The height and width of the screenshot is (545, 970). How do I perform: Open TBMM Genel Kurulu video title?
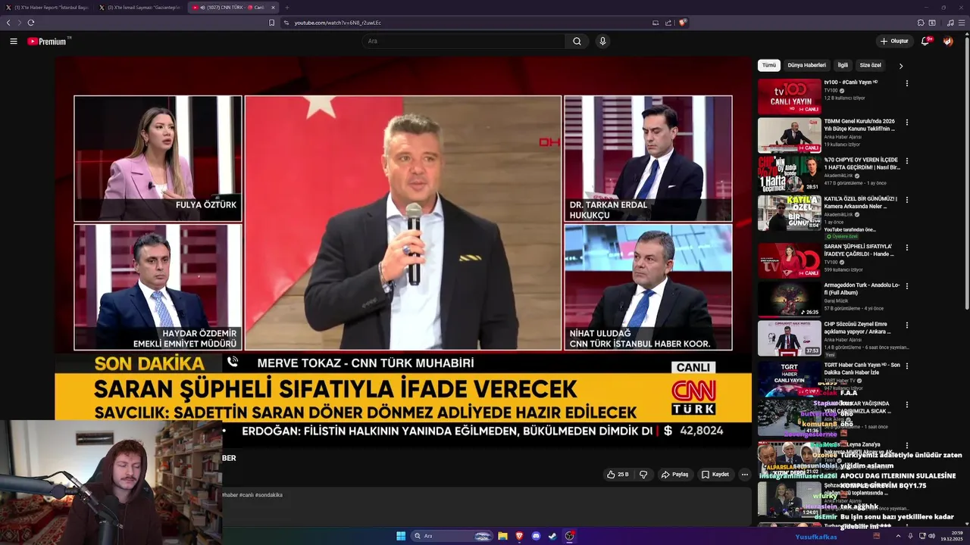(859, 125)
